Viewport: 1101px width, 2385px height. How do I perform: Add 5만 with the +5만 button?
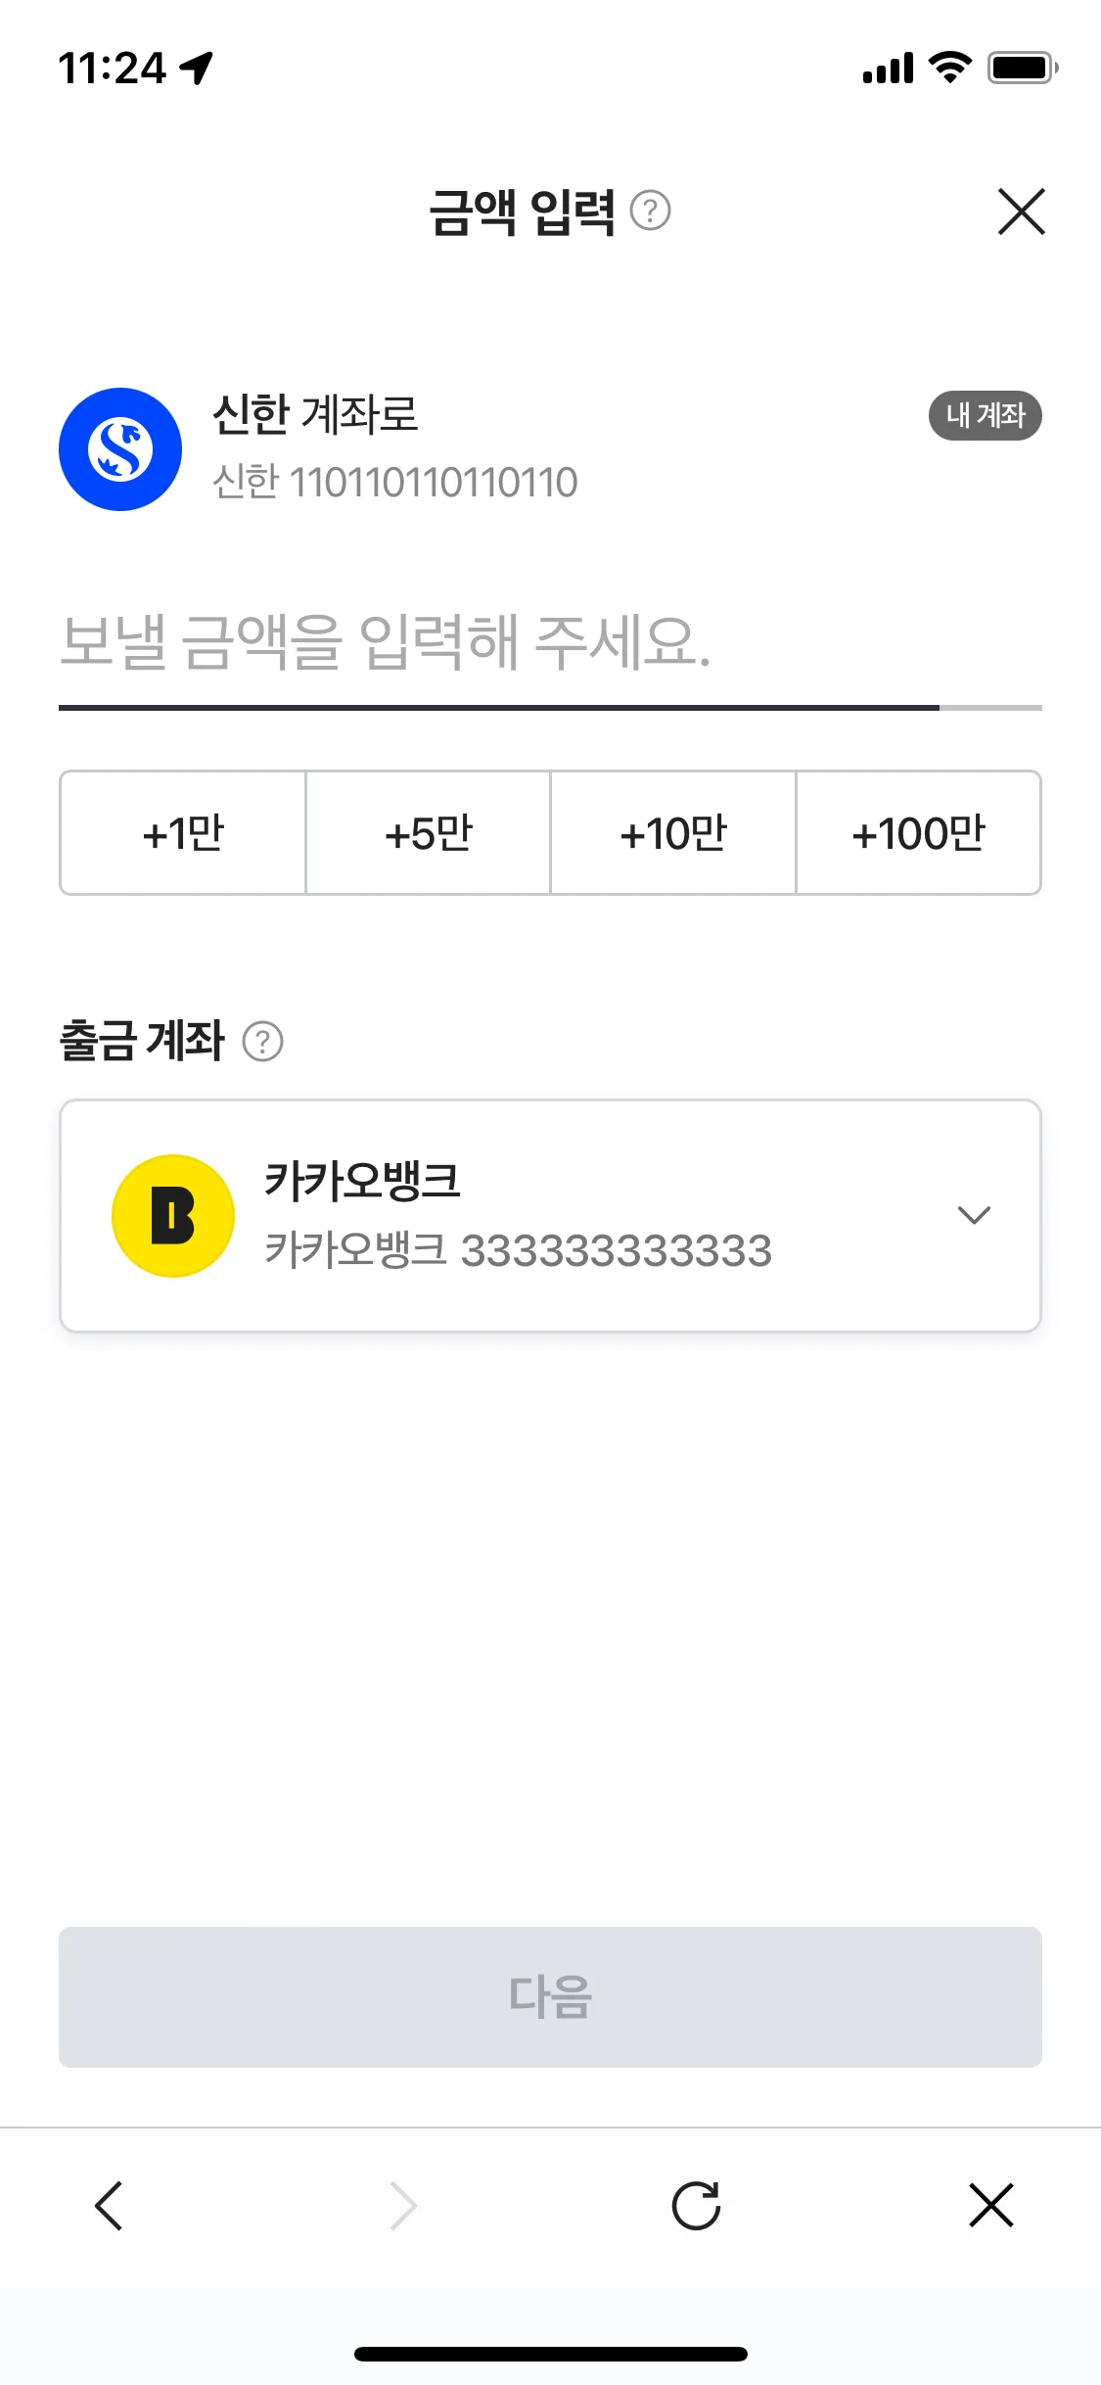(428, 833)
